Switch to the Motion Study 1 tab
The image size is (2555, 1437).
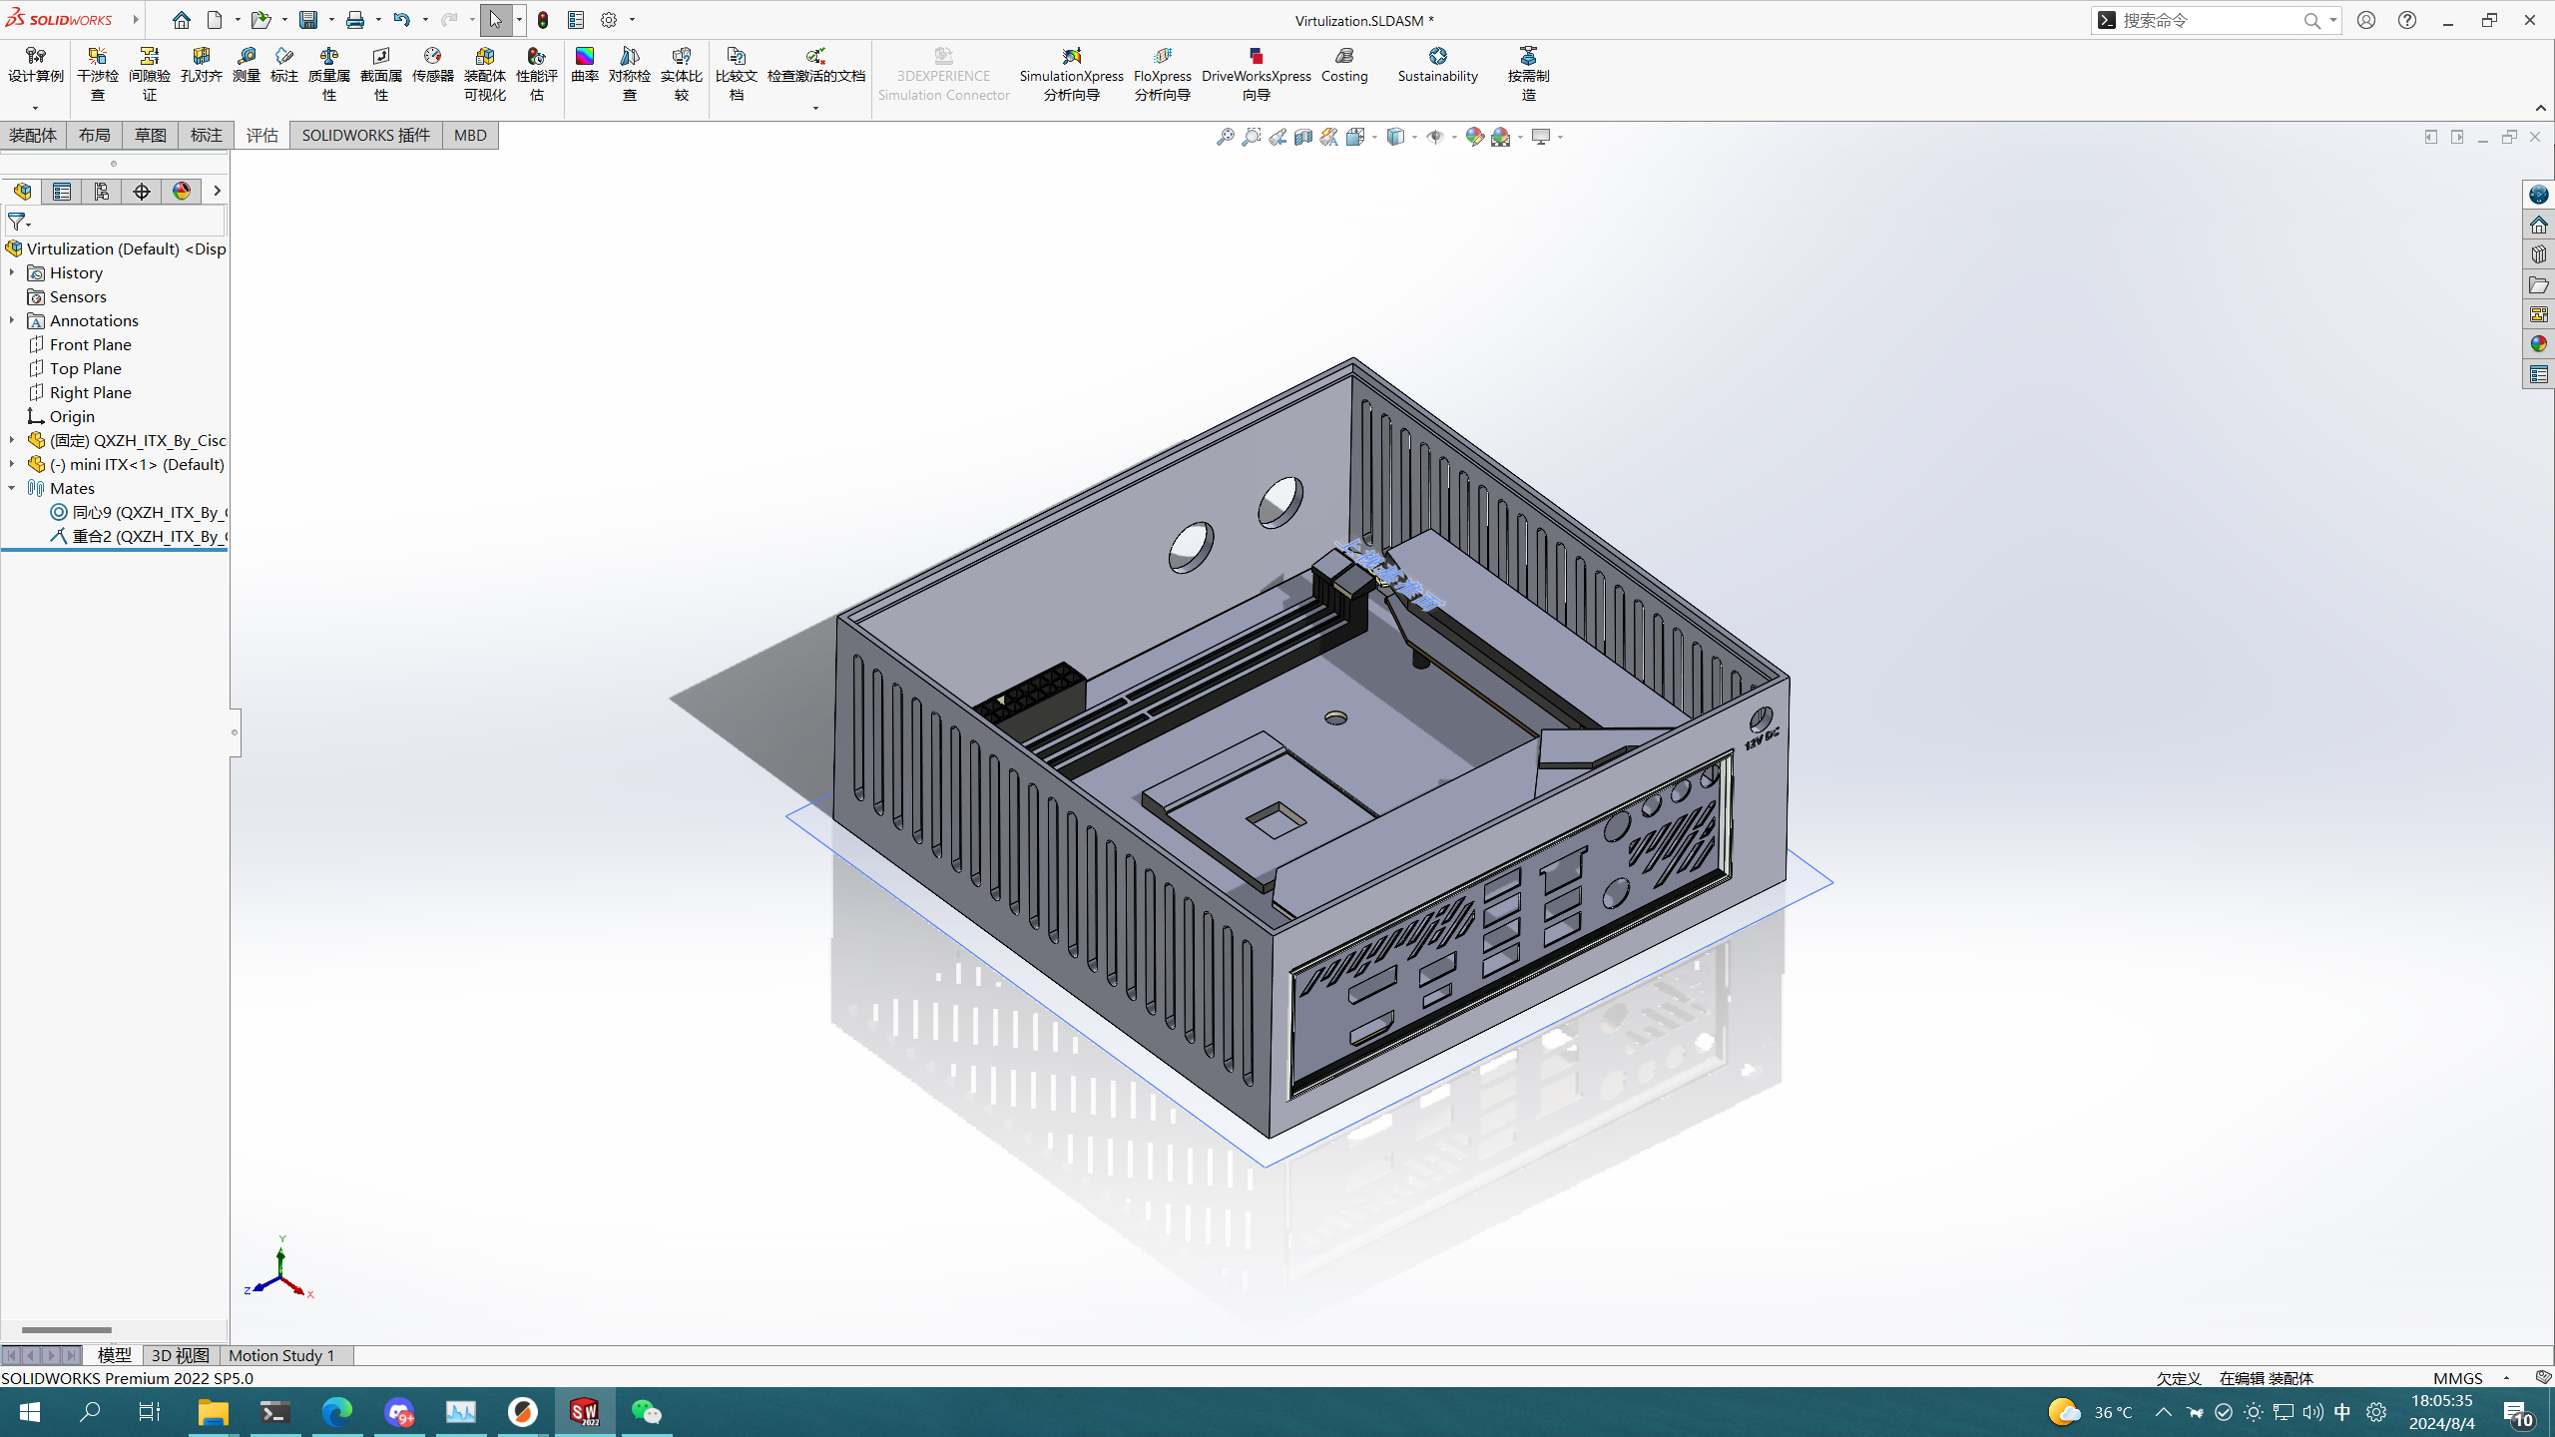(281, 1355)
